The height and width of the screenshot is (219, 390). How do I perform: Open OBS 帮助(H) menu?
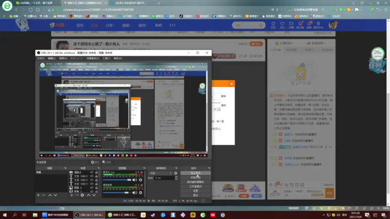(x=117, y=58)
